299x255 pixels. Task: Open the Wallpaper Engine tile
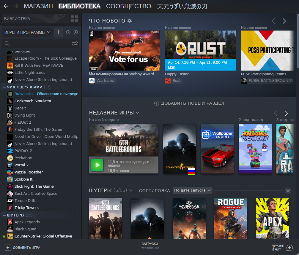217,149
